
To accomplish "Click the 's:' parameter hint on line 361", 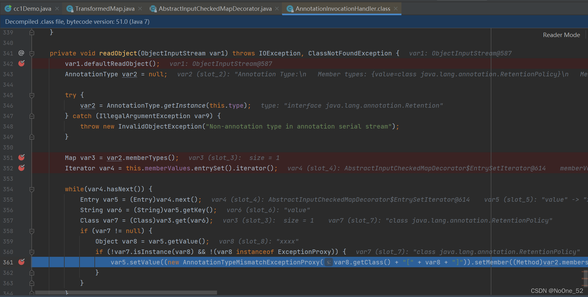I will point(329,262).
